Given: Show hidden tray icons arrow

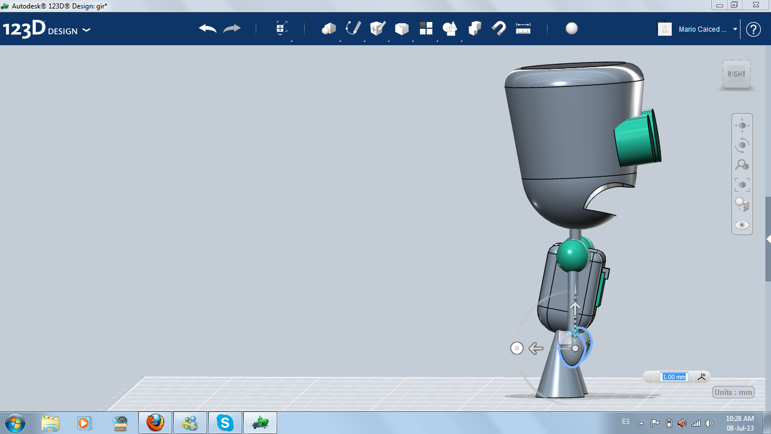Looking at the screenshot, I should [x=641, y=423].
